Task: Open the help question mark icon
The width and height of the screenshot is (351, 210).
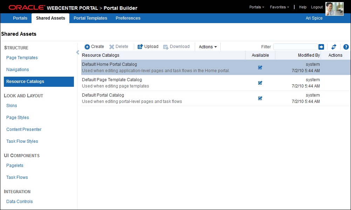Action: [x=346, y=47]
